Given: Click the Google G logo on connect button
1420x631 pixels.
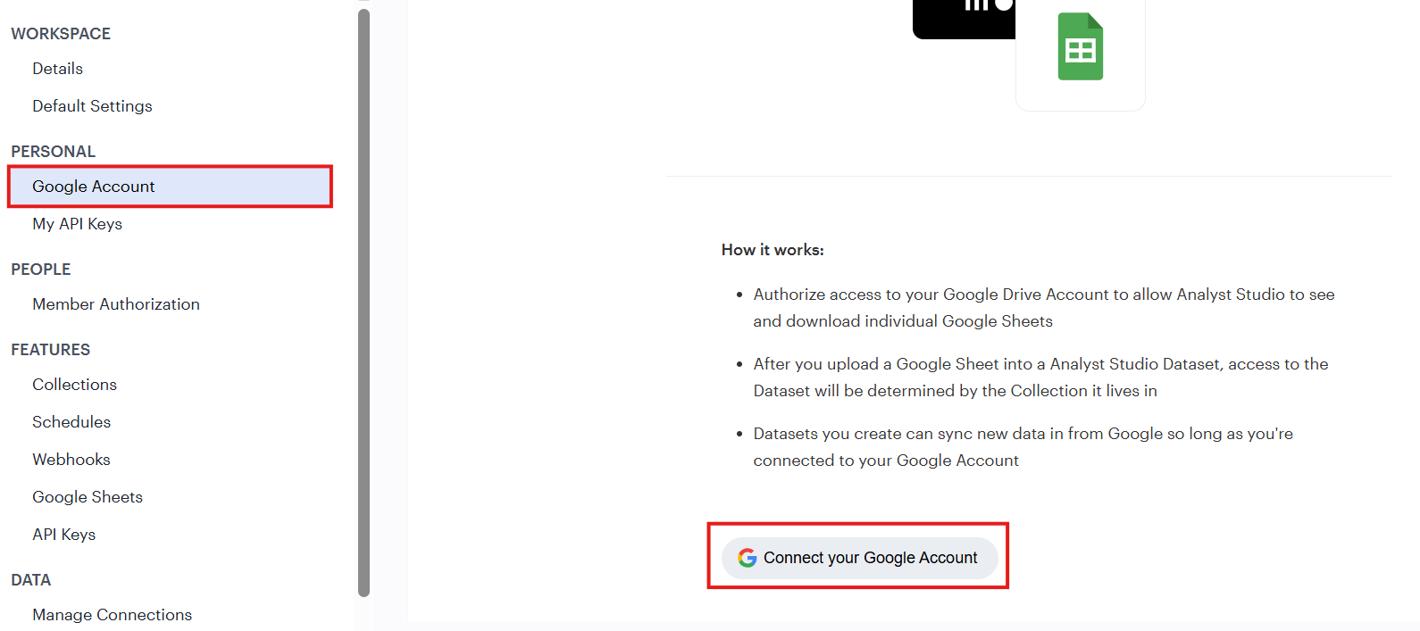Looking at the screenshot, I should (x=748, y=558).
